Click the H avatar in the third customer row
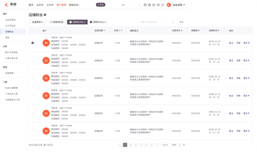Image resolution: width=257 pixels, height=152 pixels. tap(46, 78)
